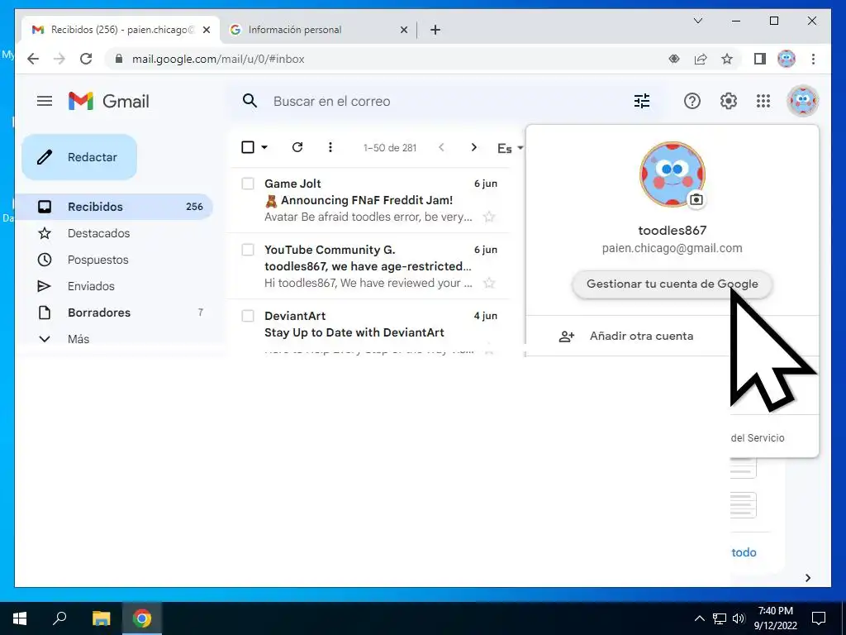Open Gmail settings gear icon

[x=728, y=101]
